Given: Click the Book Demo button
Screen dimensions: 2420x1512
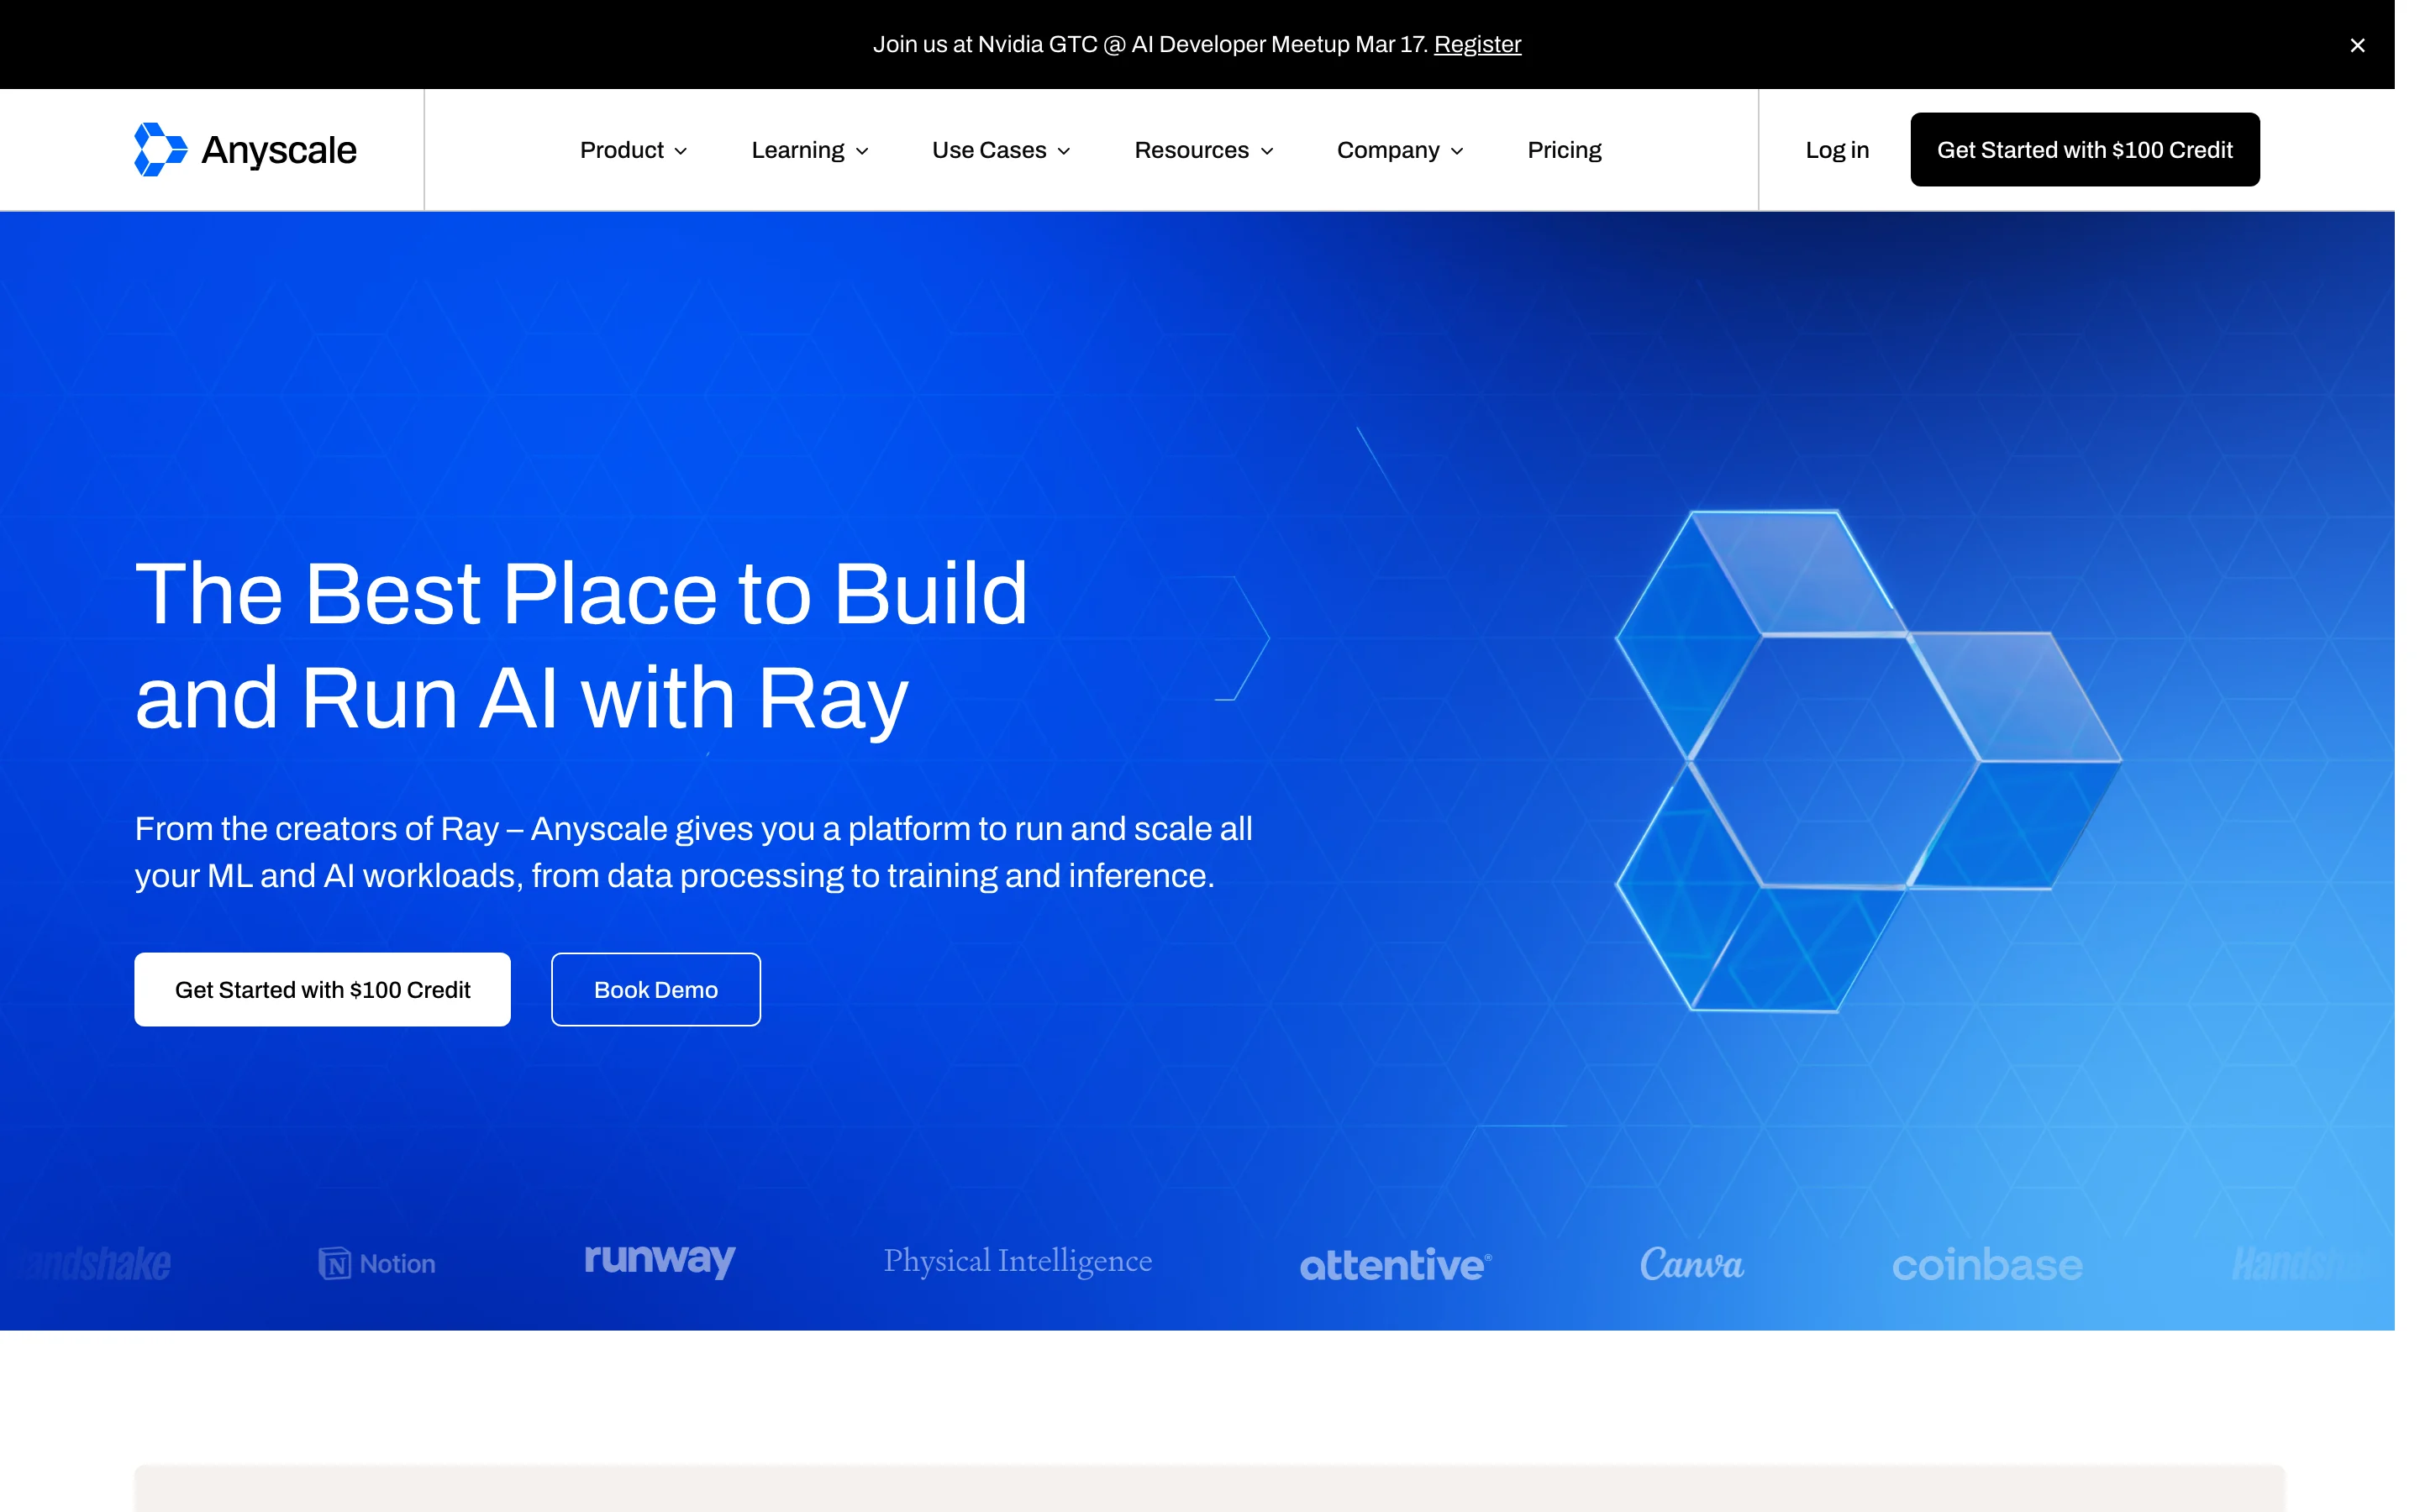Looking at the screenshot, I should pos(655,989).
